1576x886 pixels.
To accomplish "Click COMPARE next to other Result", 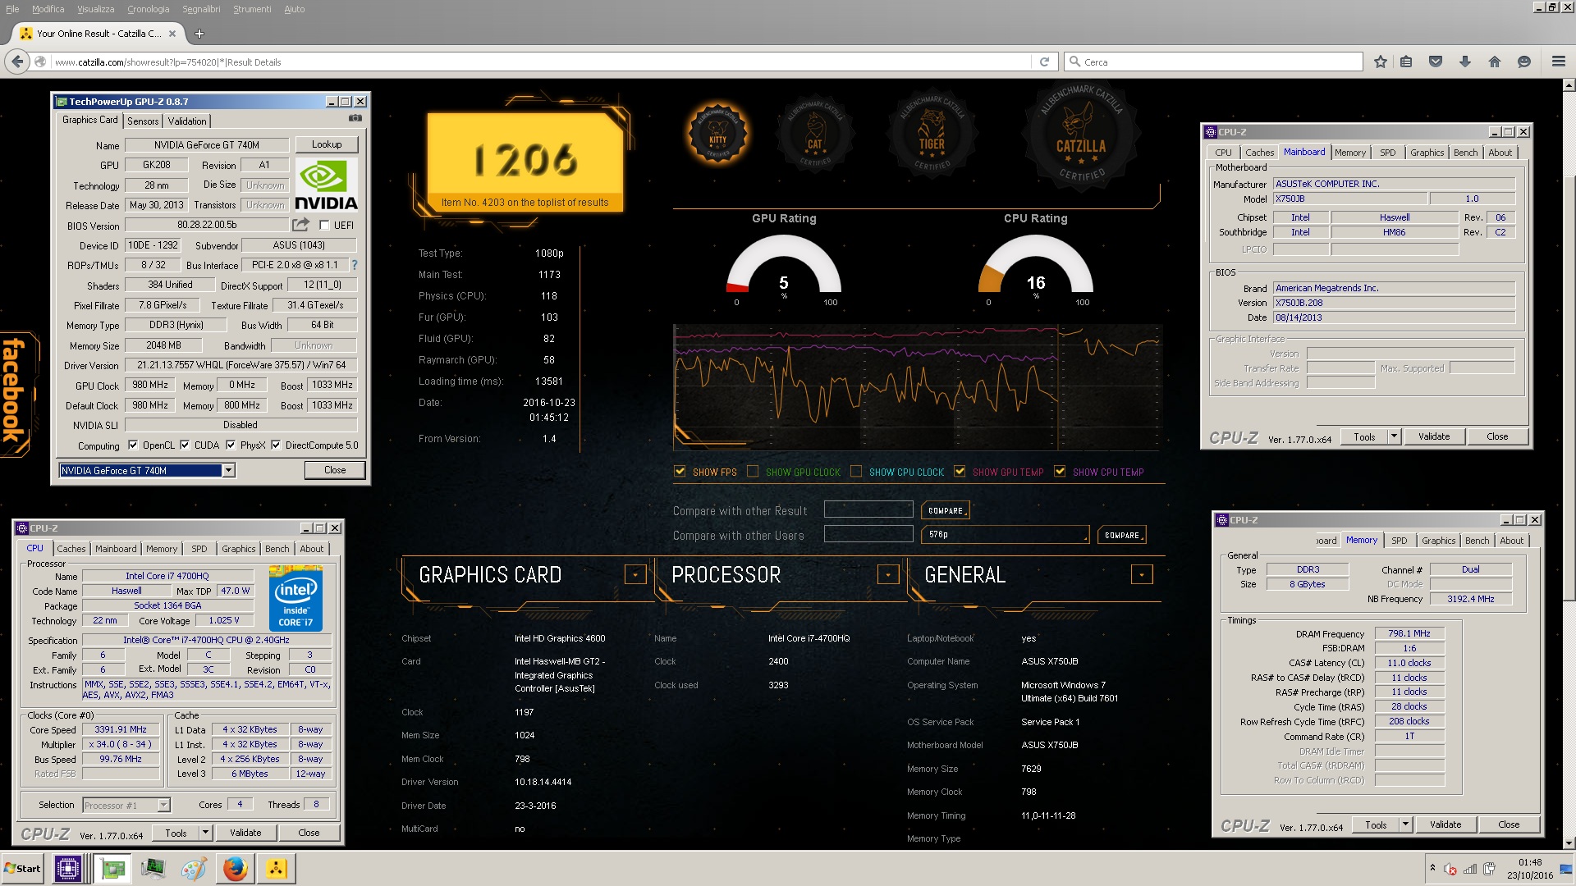I will click(x=946, y=510).
